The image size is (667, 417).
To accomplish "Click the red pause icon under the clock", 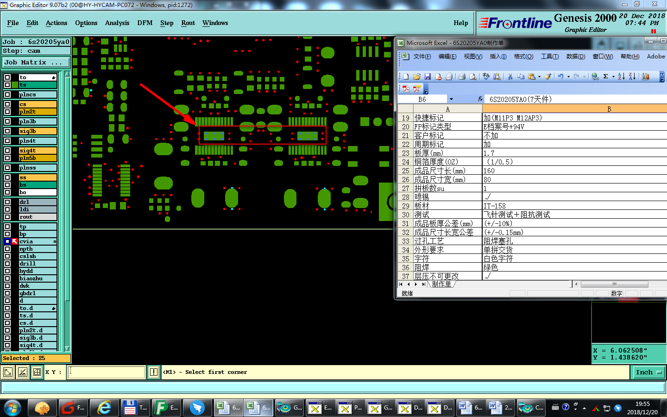I will coord(654,32).
